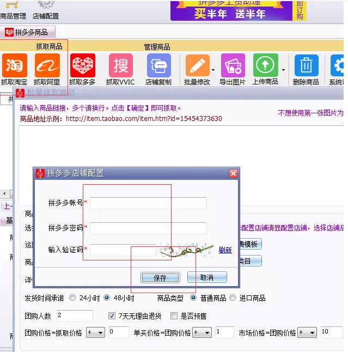Viewport: 348px width, 352px height.
Task: Switch to the 拼多多商品 tab
Action: (x=27, y=32)
